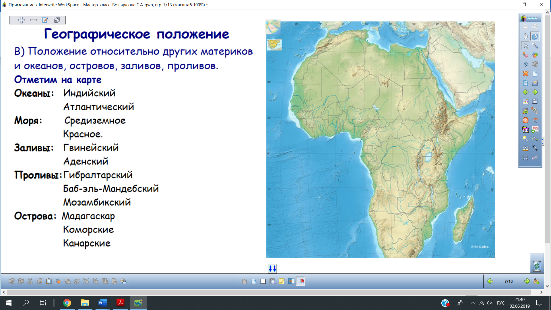Open the Page Sorter colored grid icon
The width and height of the screenshot is (551, 310).
pos(525,102)
